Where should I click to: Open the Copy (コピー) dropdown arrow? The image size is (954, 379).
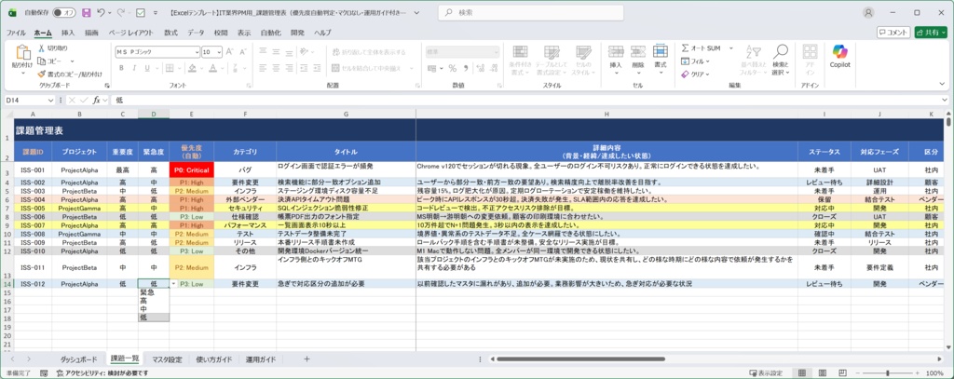click(x=72, y=61)
